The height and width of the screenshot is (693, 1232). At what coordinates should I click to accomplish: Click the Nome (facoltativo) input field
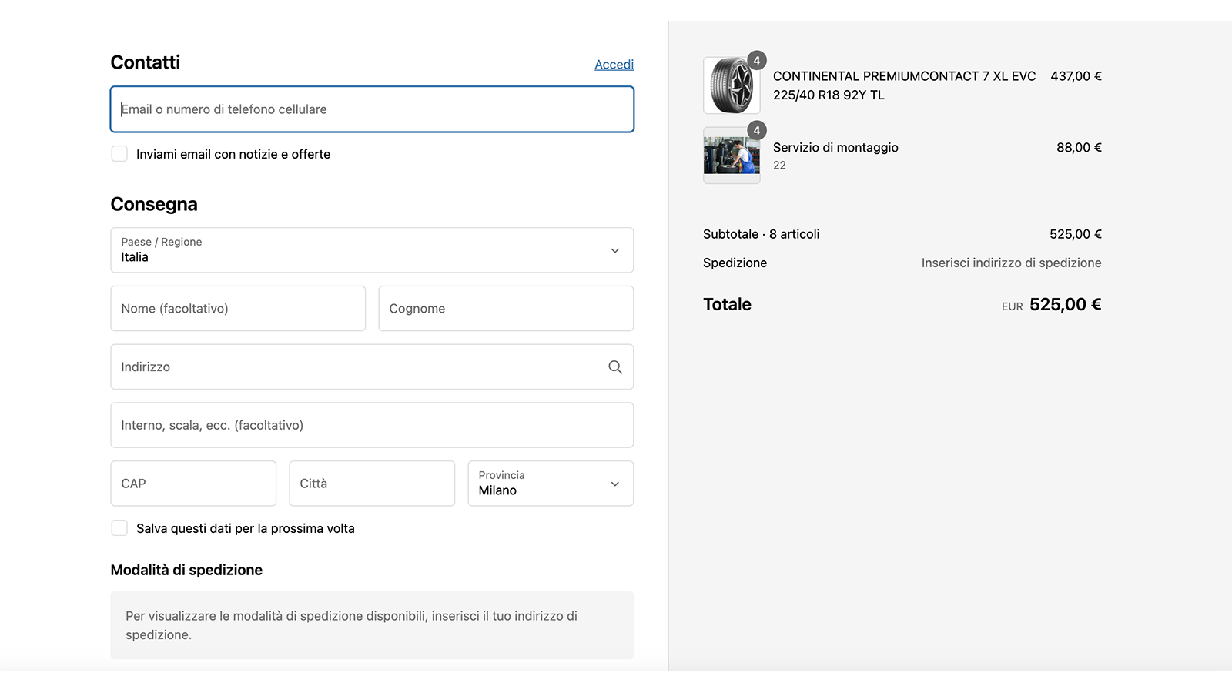(x=238, y=309)
